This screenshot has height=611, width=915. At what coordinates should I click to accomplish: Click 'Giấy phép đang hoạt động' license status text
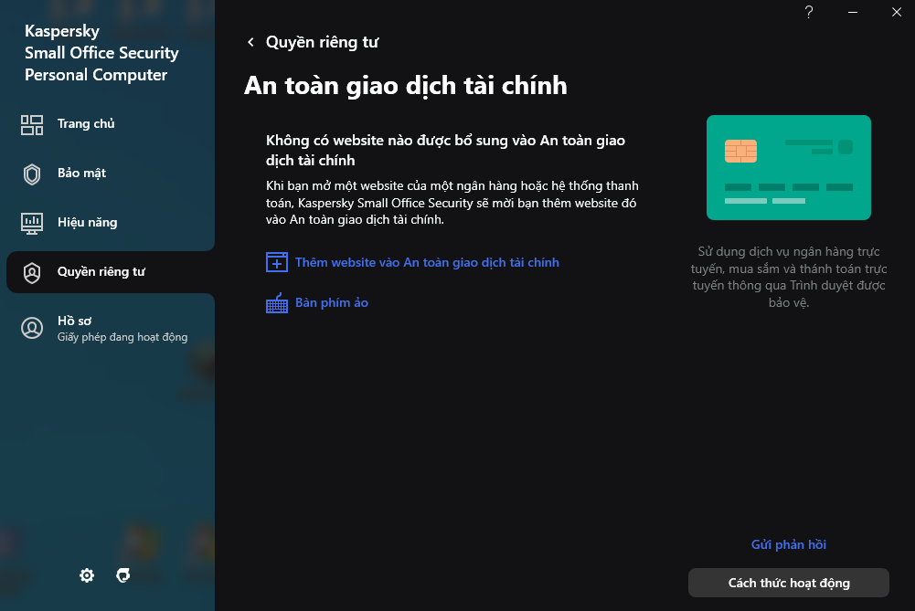click(122, 337)
